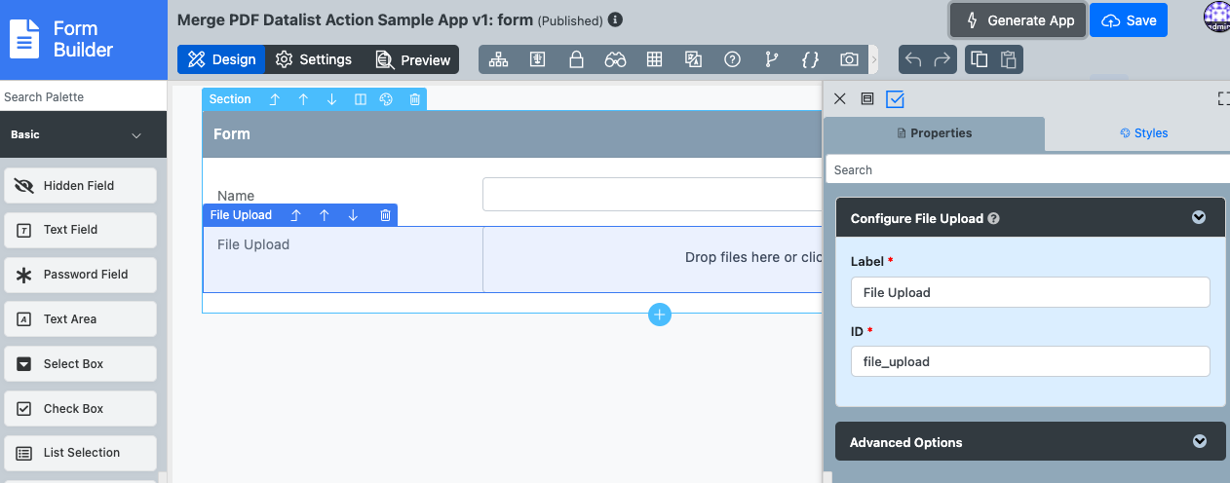The image size is (1230, 483).
Task: Click the blue checkmark apply icon
Action: pos(896,99)
